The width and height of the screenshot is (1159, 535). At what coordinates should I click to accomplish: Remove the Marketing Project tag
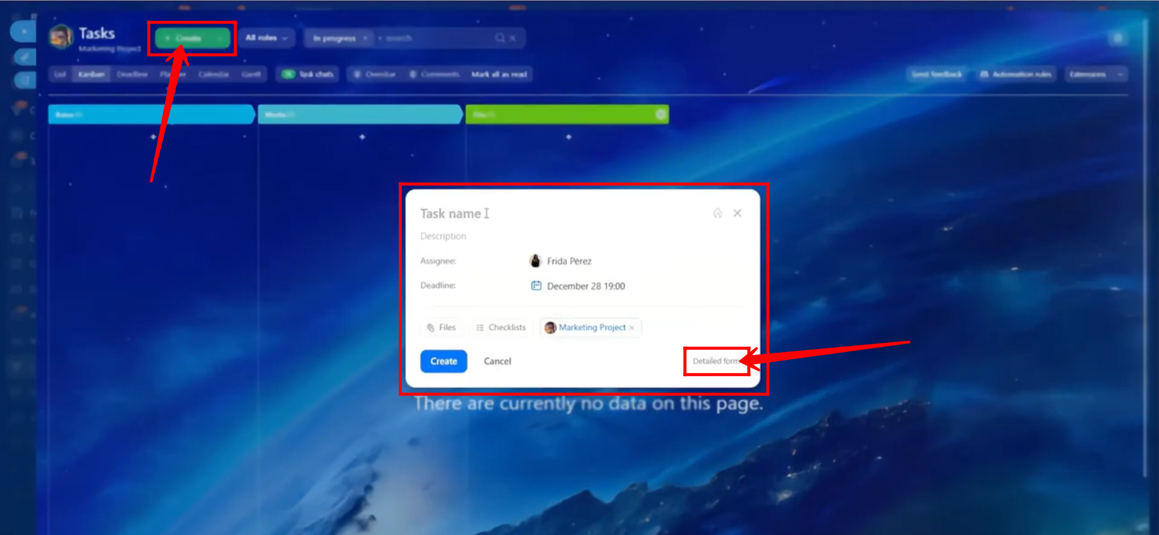[x=632, y=328]
